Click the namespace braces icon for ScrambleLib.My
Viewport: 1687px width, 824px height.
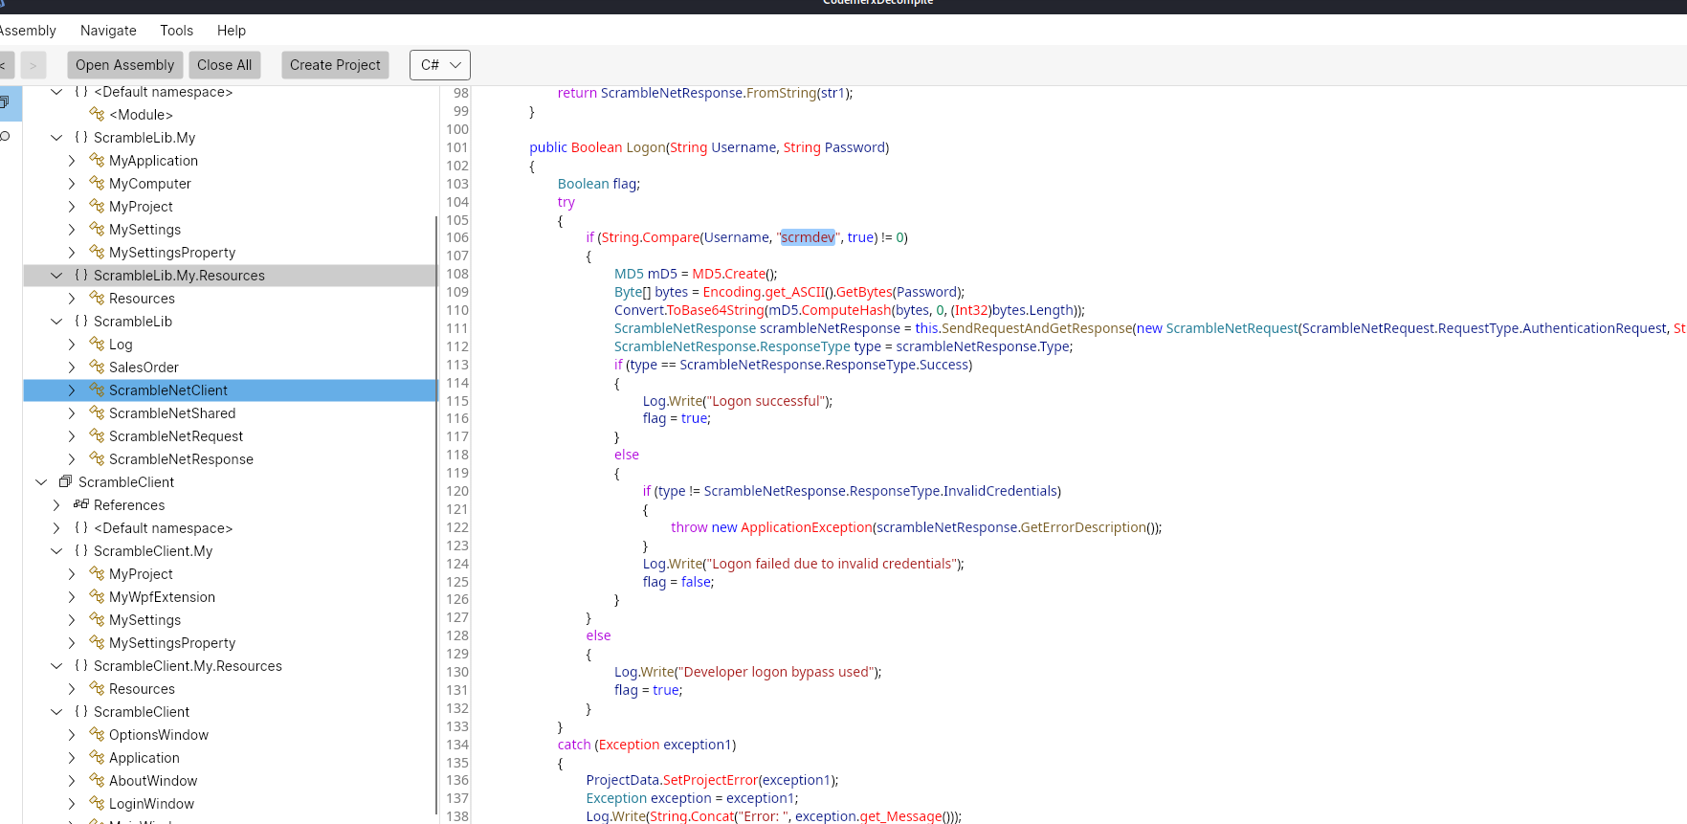tap(81, 137)
